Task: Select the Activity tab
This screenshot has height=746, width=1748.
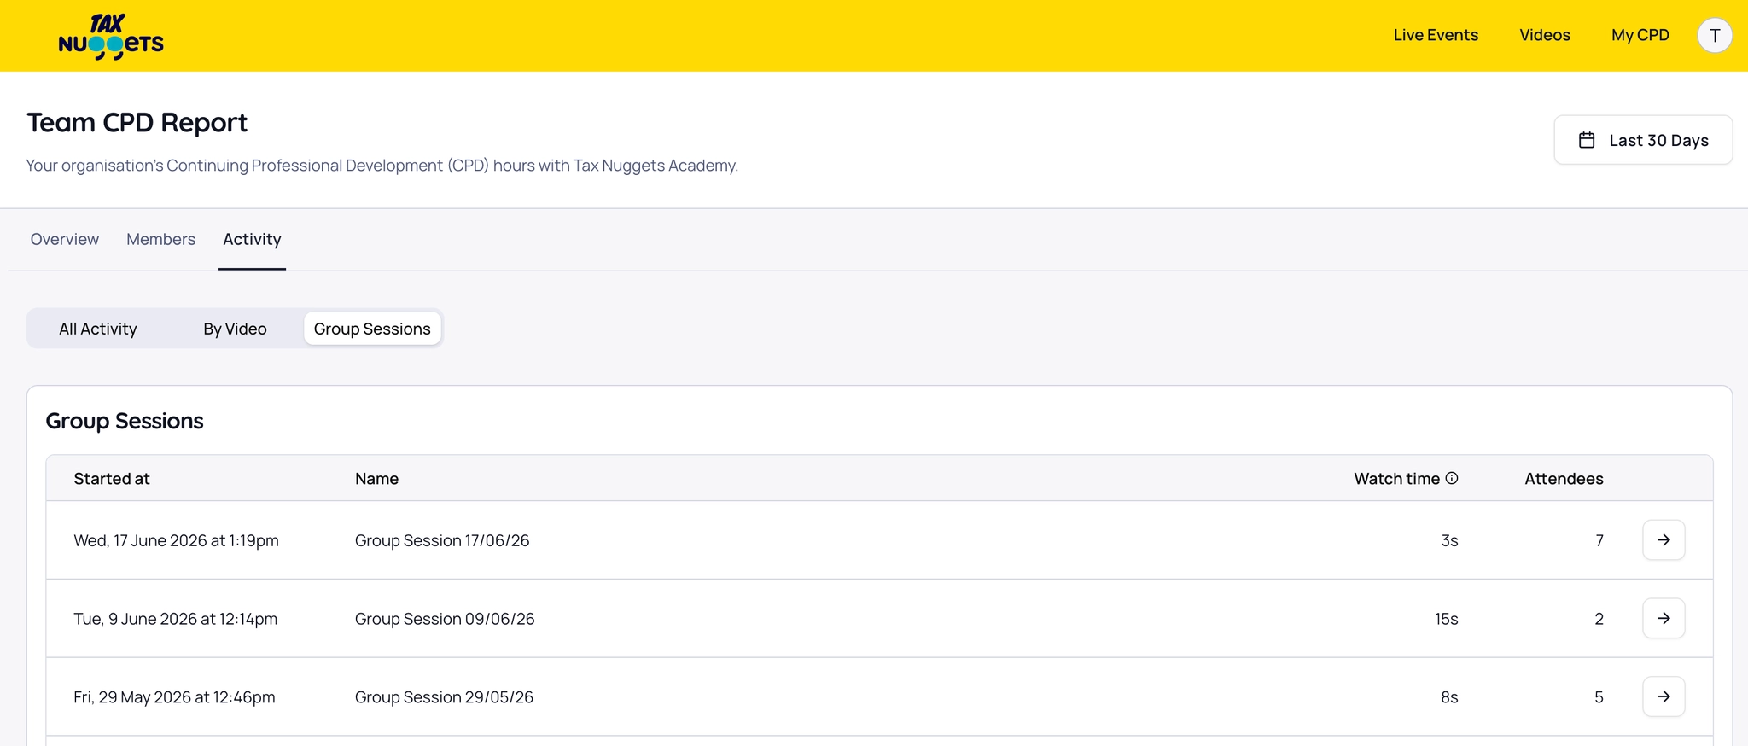Action: coord(252,239)
